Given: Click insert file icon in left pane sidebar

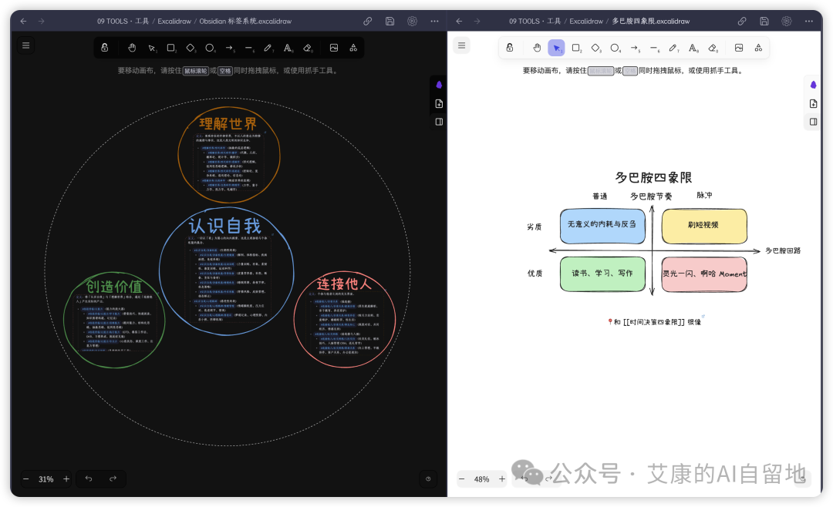Looking at the screenshot, I should 439,103.
